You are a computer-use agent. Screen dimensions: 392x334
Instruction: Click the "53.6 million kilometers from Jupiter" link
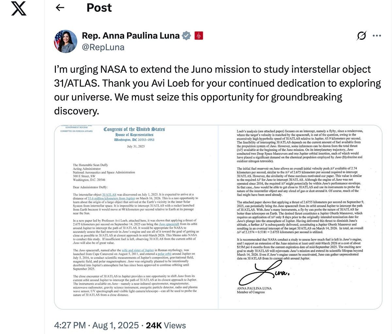point(111,198)
